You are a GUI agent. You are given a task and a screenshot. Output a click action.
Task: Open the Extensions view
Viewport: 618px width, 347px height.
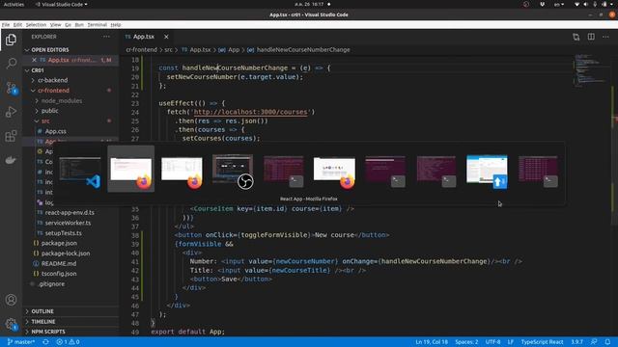click(11, 136)
